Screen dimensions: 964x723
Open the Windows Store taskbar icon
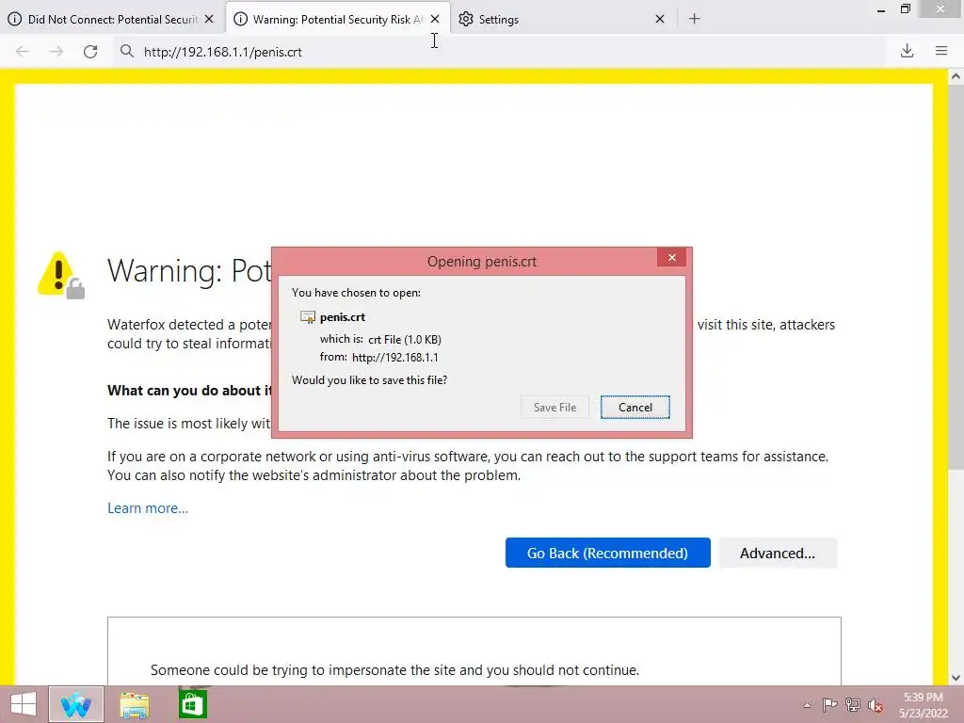click(192, 704)
